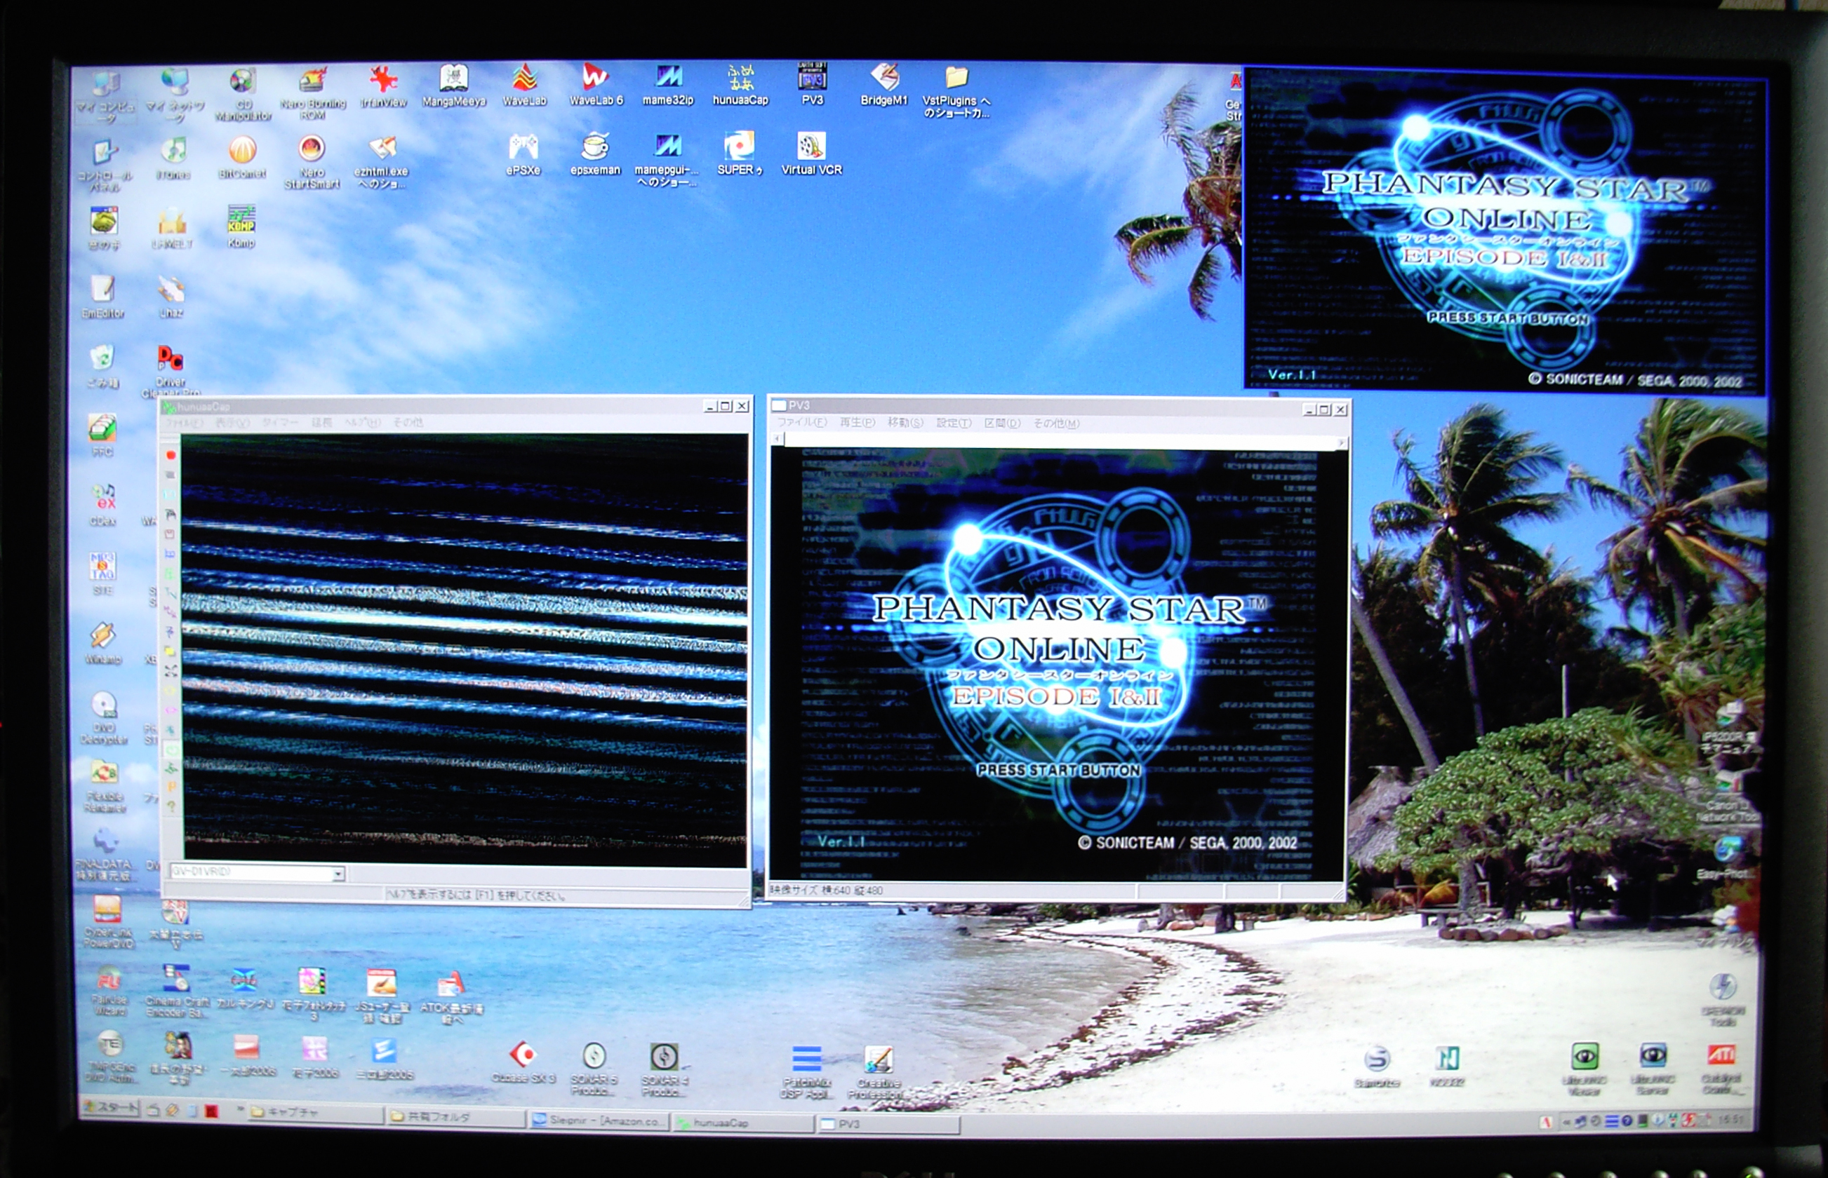Switch to the 共有フォルダ taskbar button
Screen dimensions: 1828x1178
click(x=457, y=1117)
